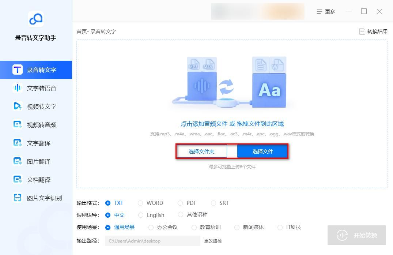Switch to 文档翻译 menu label

coord(39,180)
